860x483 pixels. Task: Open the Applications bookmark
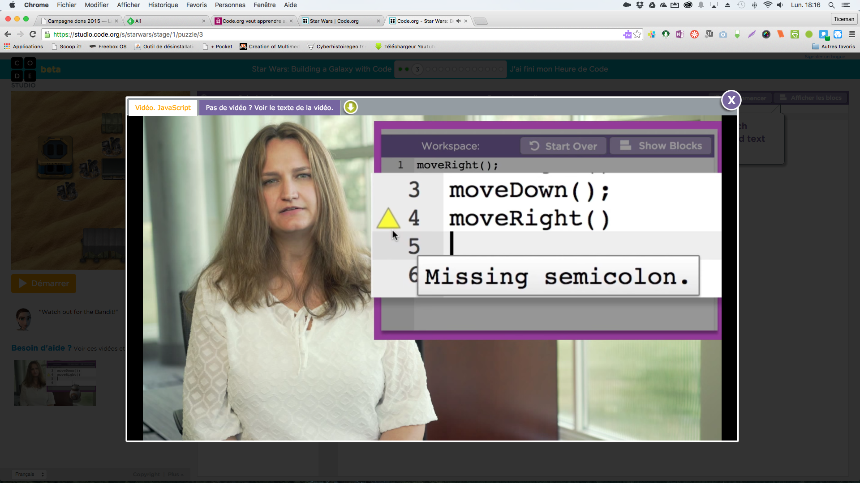coord(23,47)
